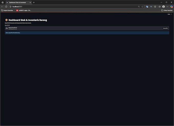Open the tab actions workspace icon

(x=3, y=3)
